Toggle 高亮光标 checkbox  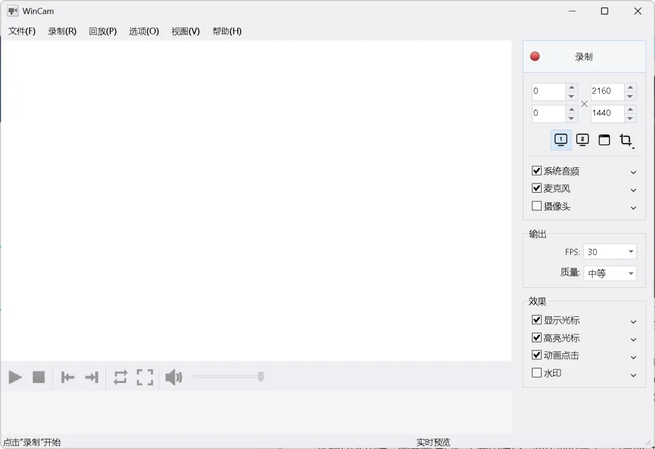537,337
